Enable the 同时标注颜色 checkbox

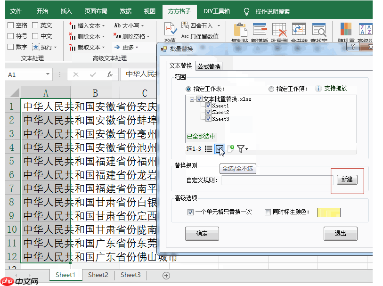(x=268, y=212)
